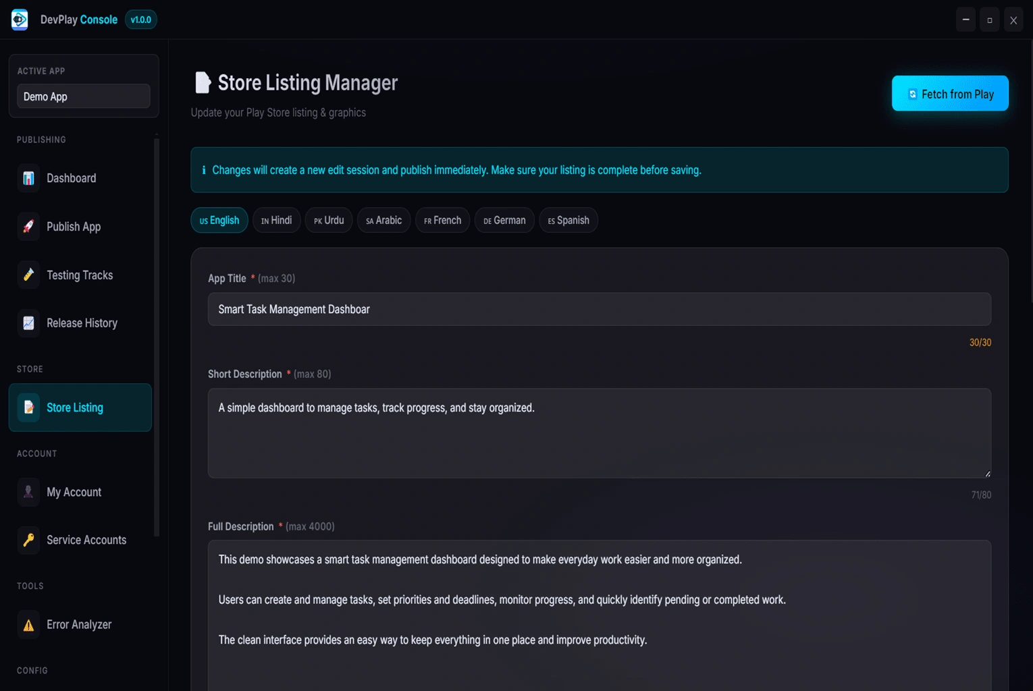Switch to the English language tab
This screenshot has width=1033, height=691.
(219, 220)
